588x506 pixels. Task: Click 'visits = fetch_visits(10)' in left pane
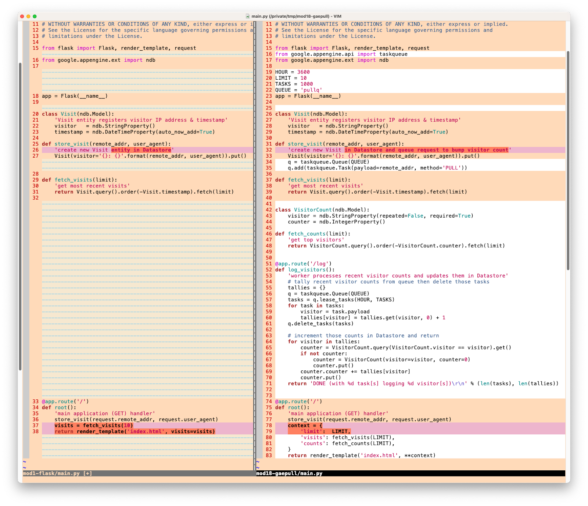click(x=94, y=426)
